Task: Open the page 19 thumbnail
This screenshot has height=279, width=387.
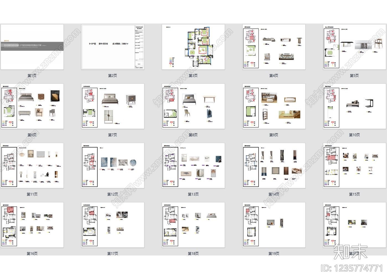Action: [x=274, y=225]
